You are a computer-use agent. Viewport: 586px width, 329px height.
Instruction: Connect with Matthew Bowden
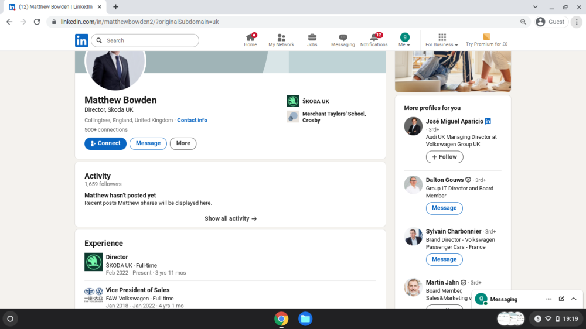pos(105,143)
